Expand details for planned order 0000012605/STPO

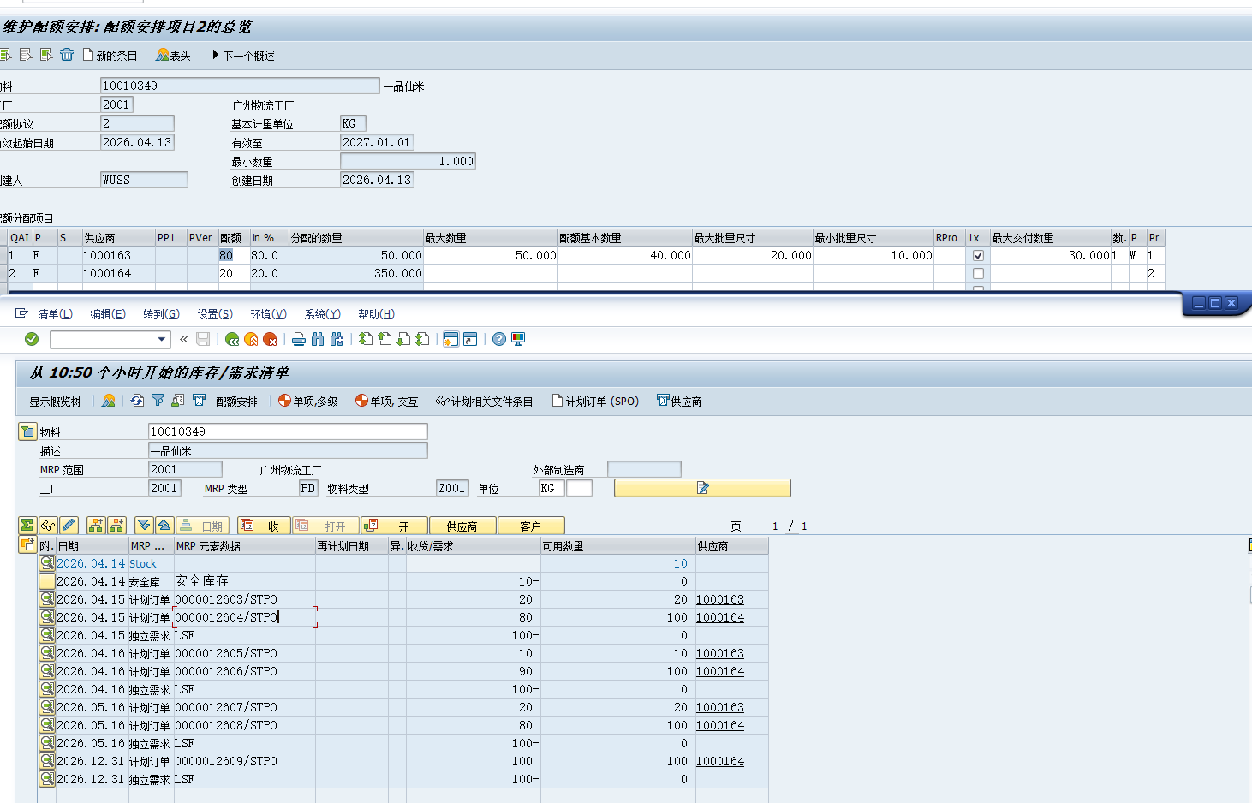tap(47, 653)
